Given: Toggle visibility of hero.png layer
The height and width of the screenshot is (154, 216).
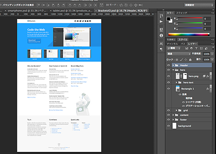Looking at the screenshot, I should [168, 76].
